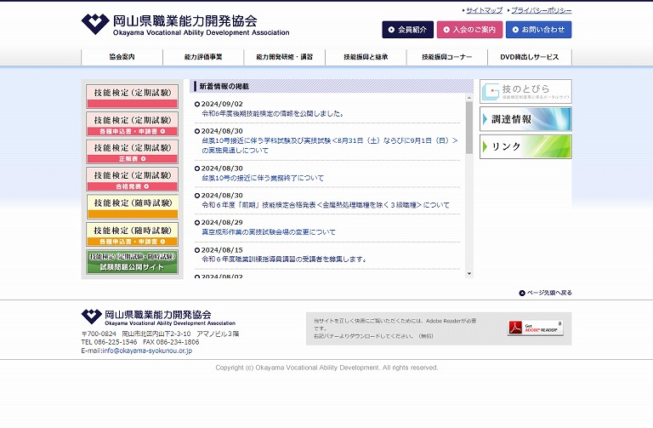653x428 pixels.
Task: Open orange 随時試験 各種申込書・申請書 banner
Action: tap(132, 234)
